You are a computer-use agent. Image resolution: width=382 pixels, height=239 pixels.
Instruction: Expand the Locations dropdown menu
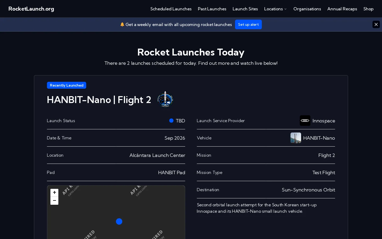275,9
